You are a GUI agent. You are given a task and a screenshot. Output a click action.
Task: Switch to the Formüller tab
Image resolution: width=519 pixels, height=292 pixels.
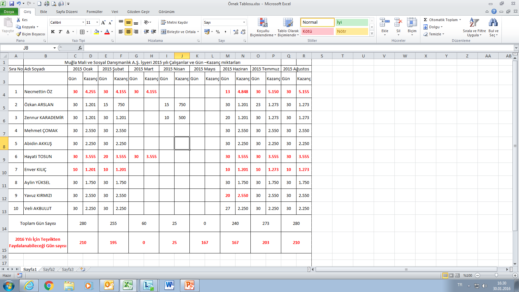click(95, 12)
